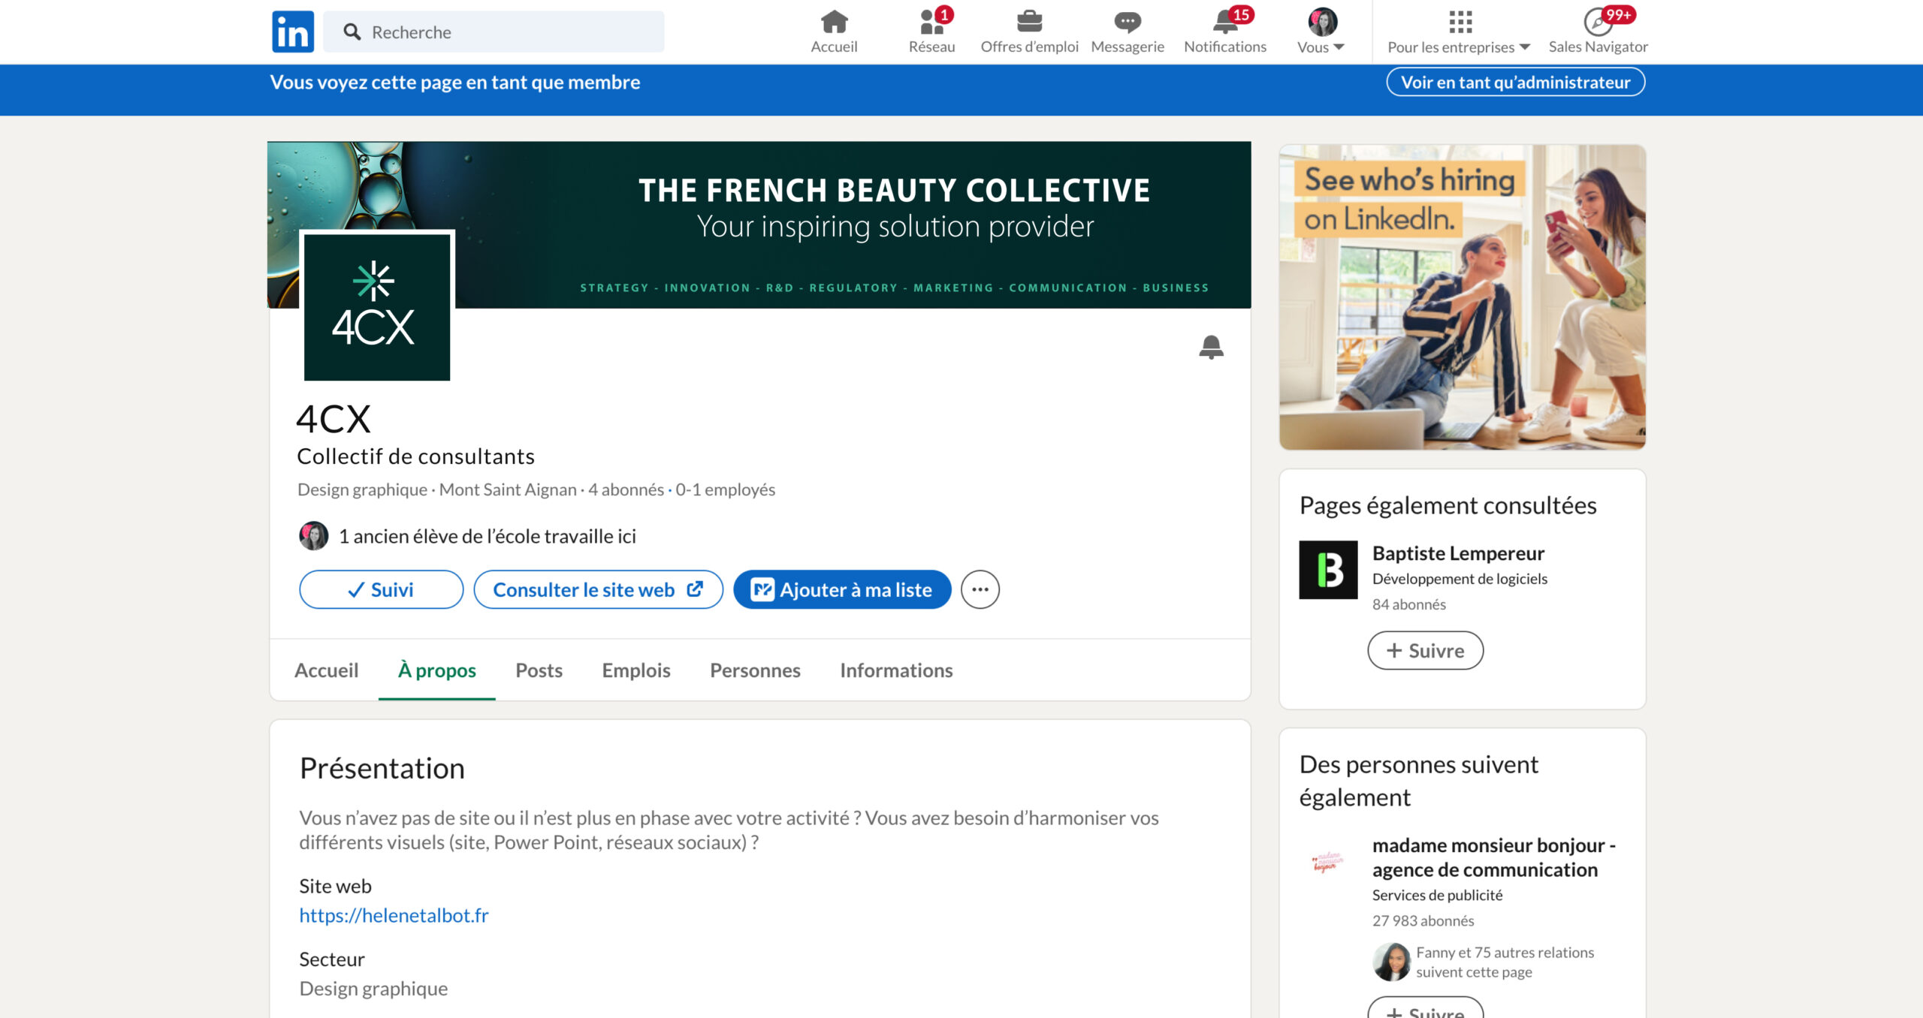
Task: Open Sales Navigator
Action: point(1597,30)
